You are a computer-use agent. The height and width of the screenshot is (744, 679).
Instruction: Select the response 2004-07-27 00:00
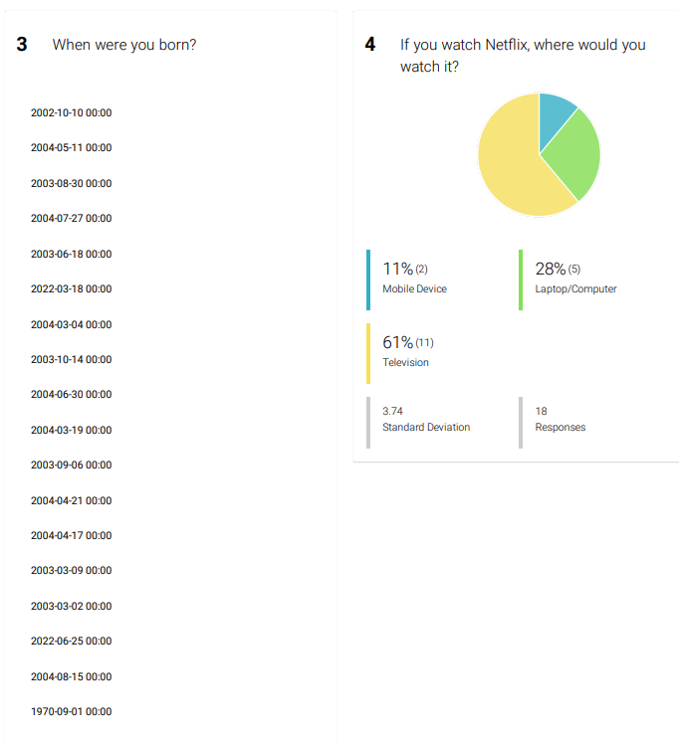[72, 218]
